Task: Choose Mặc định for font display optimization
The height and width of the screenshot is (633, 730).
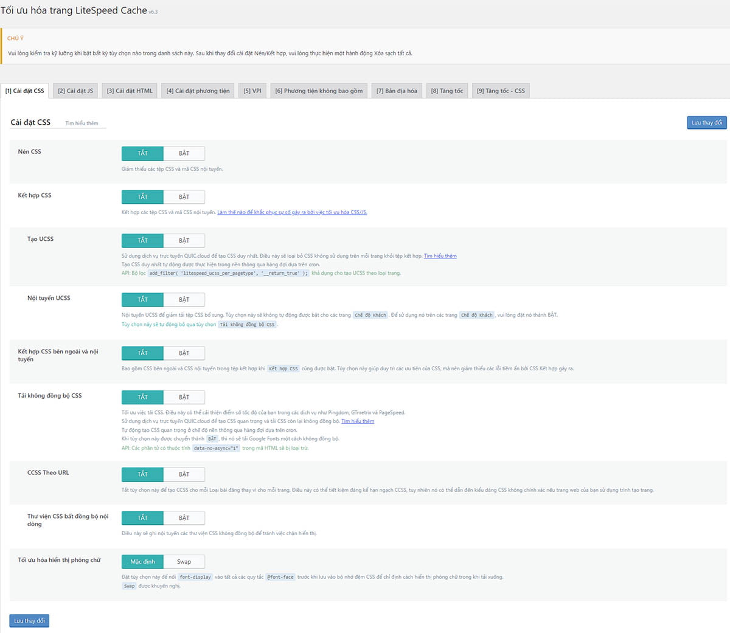Action: tap(142, 562)
